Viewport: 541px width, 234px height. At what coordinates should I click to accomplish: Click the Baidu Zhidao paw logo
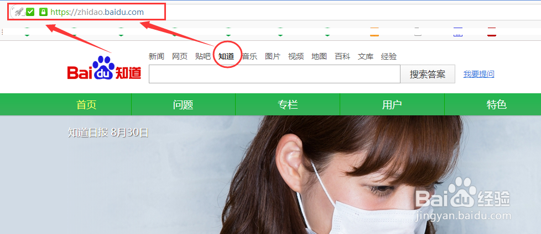coord(104,68)
